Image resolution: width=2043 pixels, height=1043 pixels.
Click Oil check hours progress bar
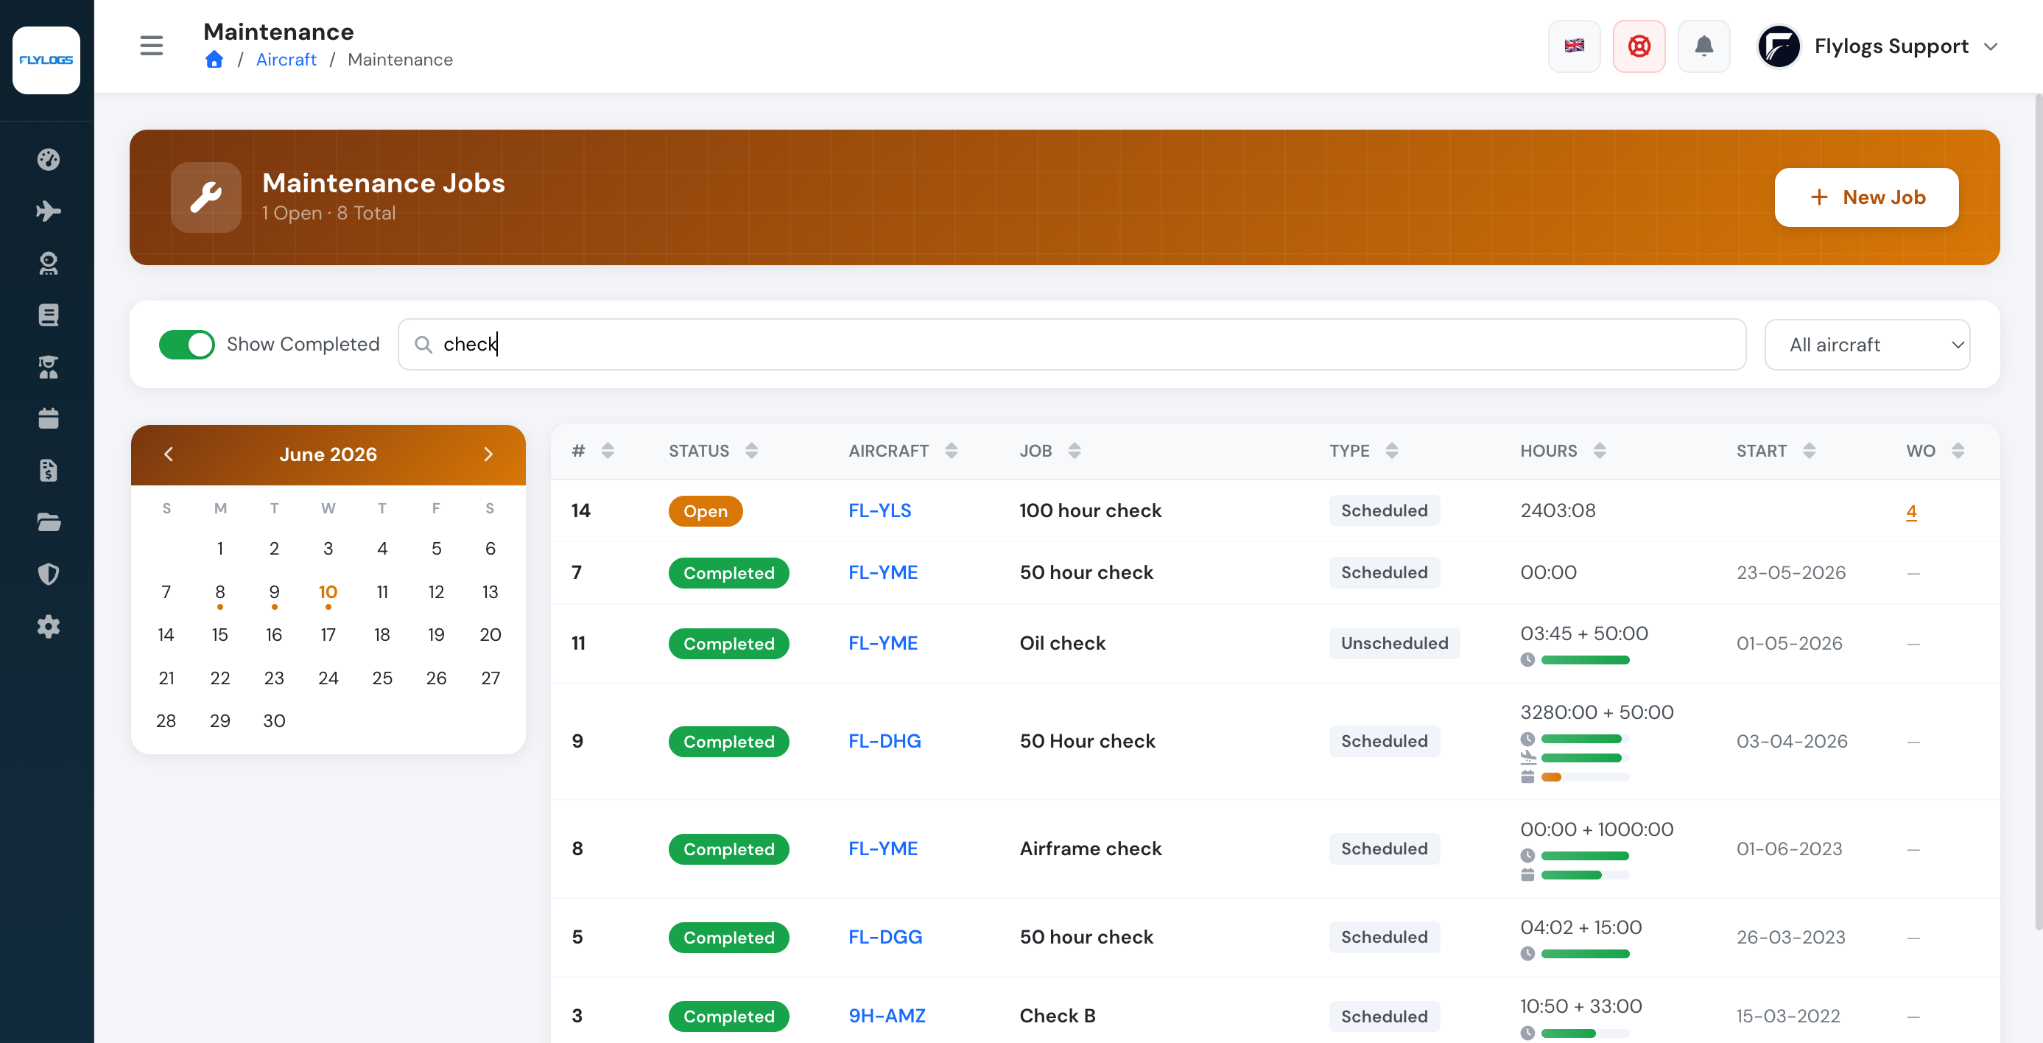[1585, 660]
